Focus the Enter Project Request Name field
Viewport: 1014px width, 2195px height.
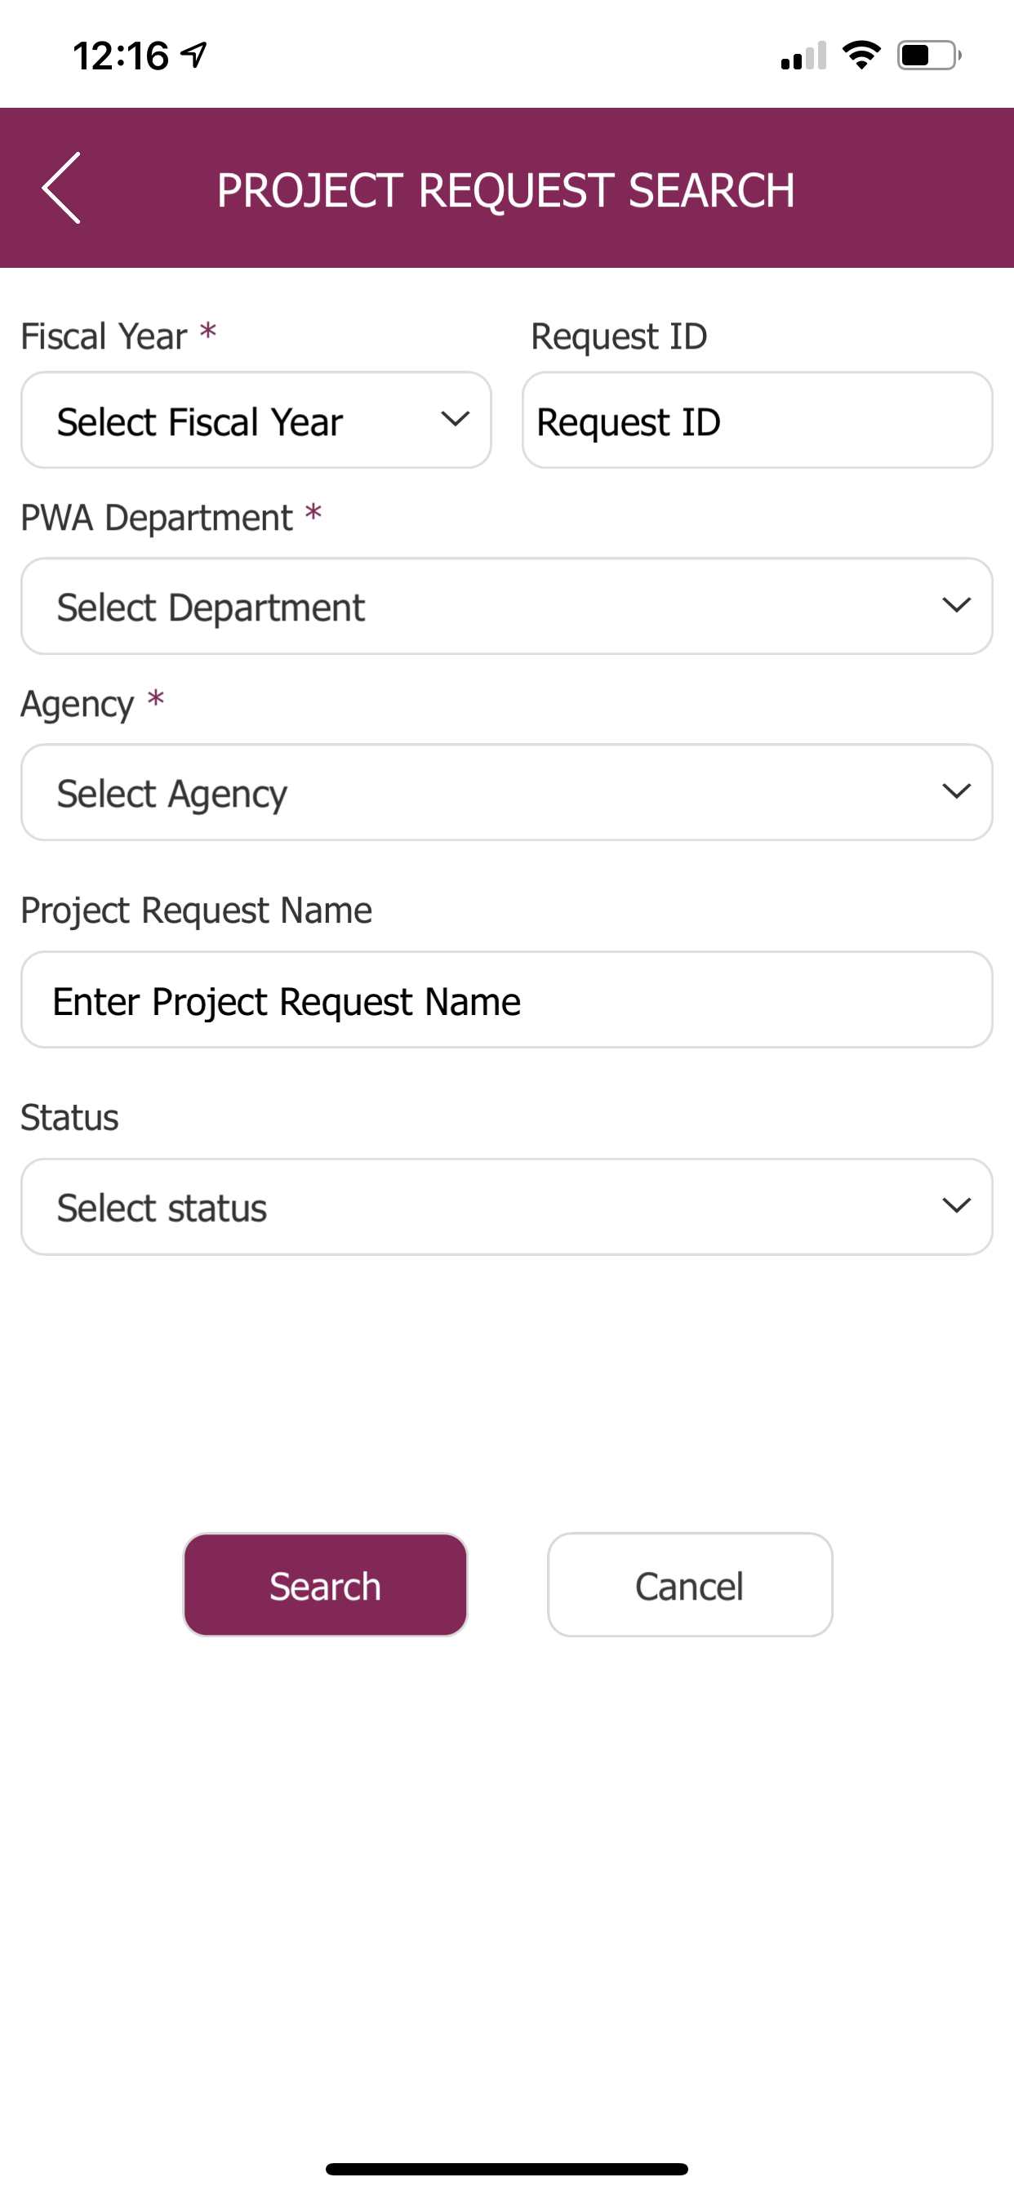coord(507,1000)
